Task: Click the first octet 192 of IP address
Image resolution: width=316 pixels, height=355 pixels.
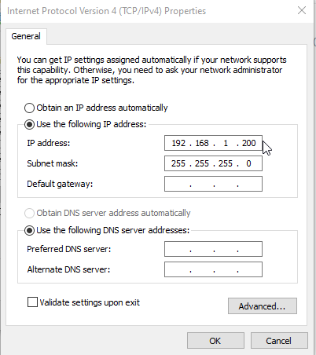Action: coord(178,143)
